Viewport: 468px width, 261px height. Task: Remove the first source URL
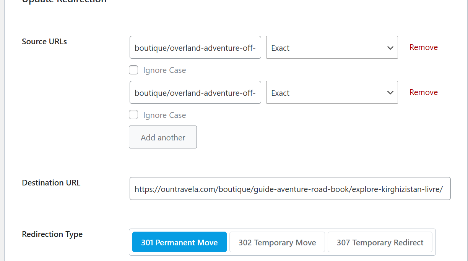[x=423, y=47]
